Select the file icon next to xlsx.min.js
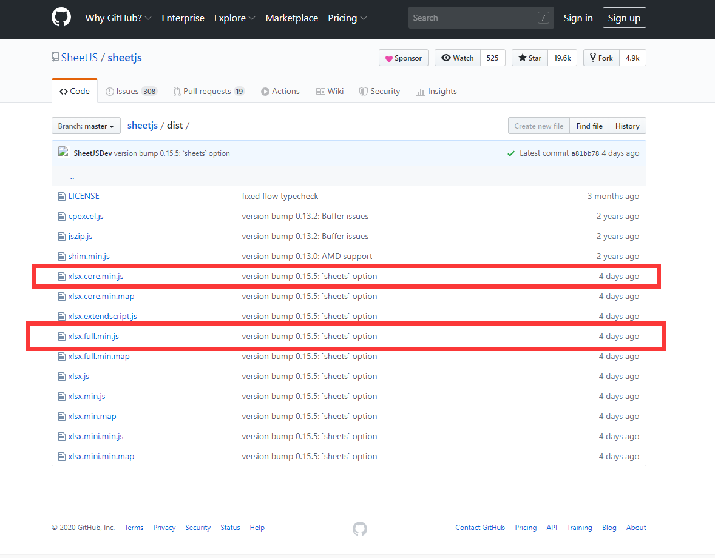Viewport: 715px width, 558px height. tap(61, 397)
